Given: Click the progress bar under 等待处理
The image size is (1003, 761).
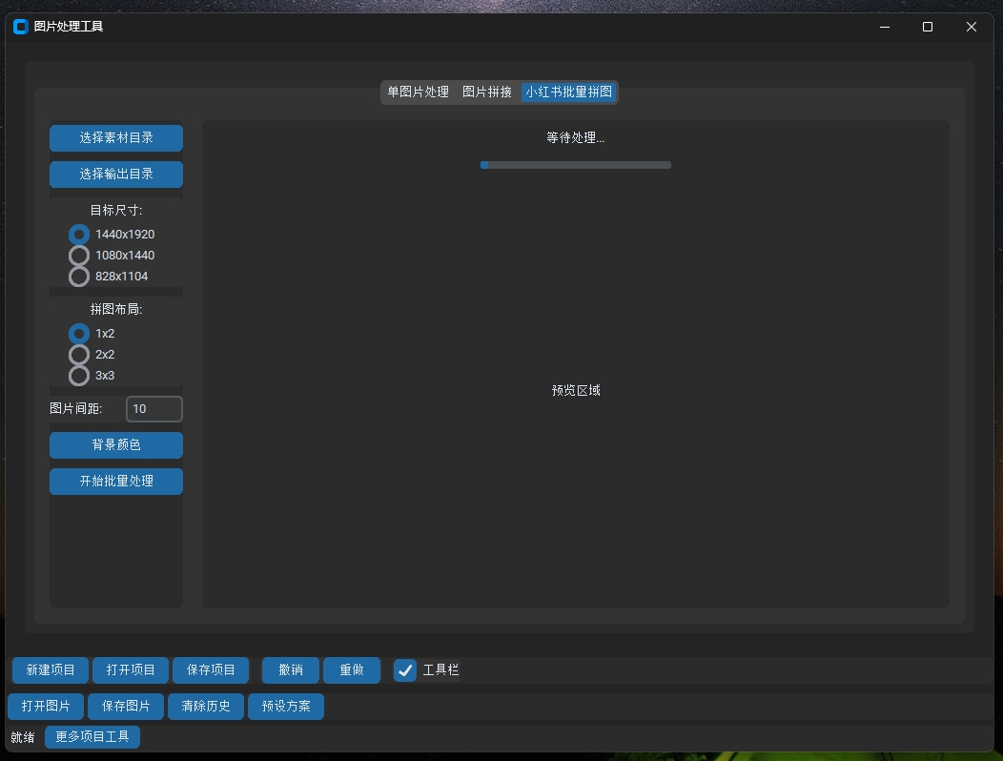Looking at the screenshot, I should [576, 165].
